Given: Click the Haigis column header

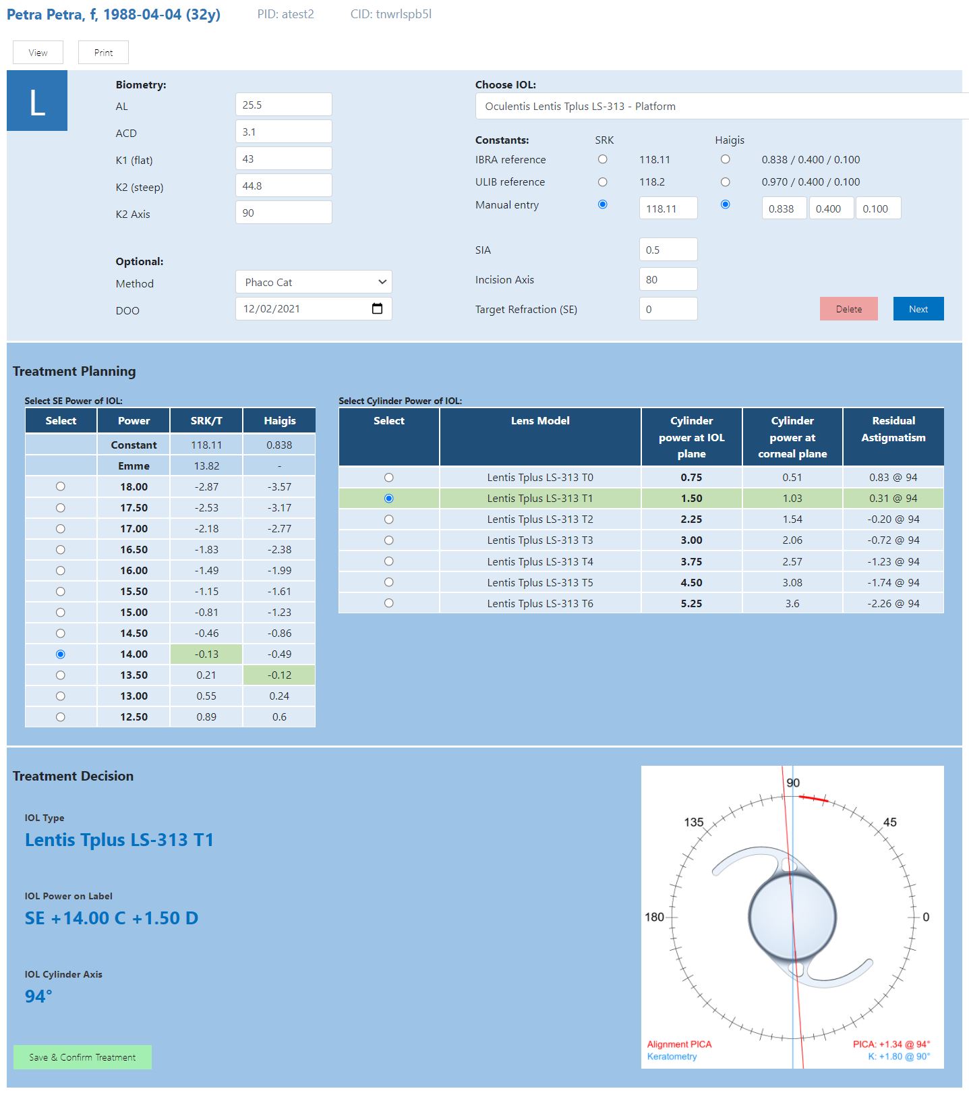Looking at the screenshot, I should pyautogui.click(x=279, y=420).
